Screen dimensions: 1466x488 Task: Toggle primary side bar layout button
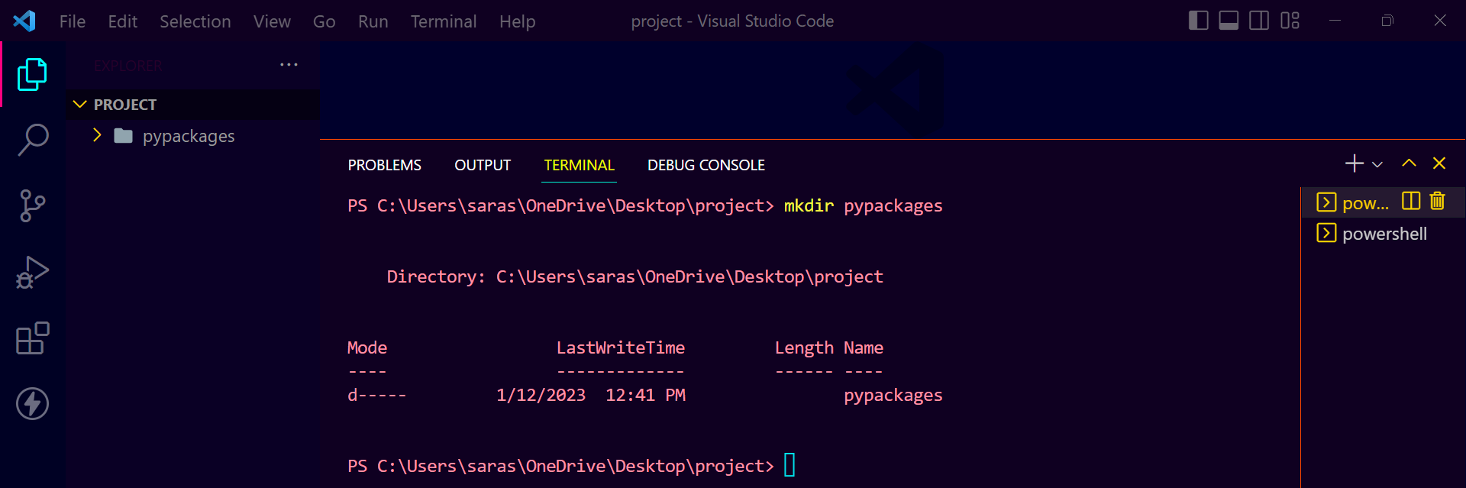[x=1199, y=21]
